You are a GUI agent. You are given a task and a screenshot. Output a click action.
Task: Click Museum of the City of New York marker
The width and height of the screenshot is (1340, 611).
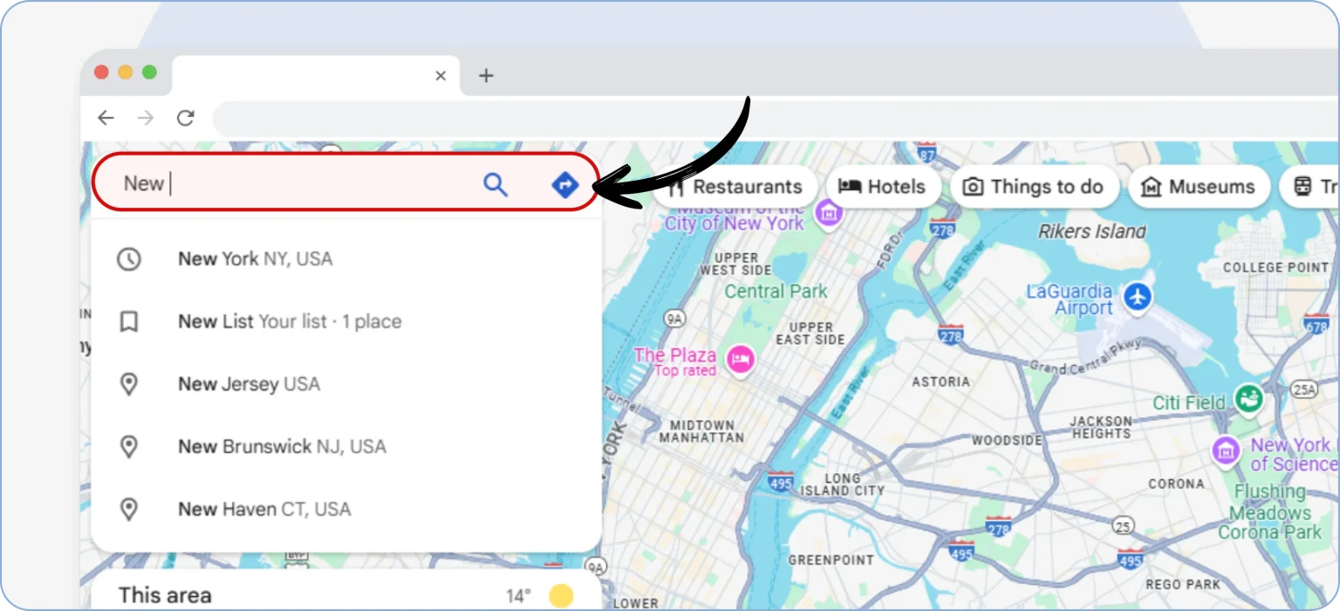(828, 212)
